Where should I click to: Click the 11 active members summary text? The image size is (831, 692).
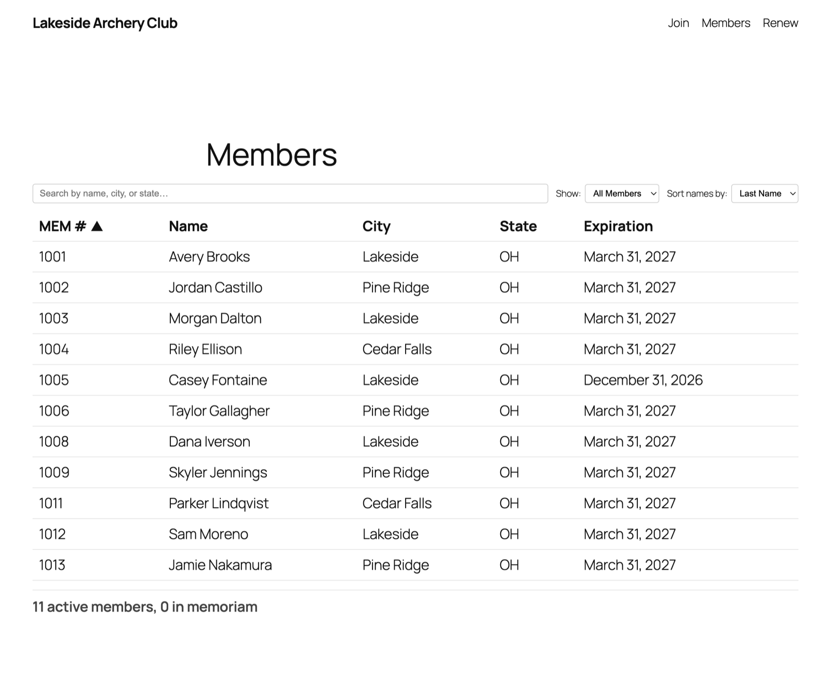point(145,607)
